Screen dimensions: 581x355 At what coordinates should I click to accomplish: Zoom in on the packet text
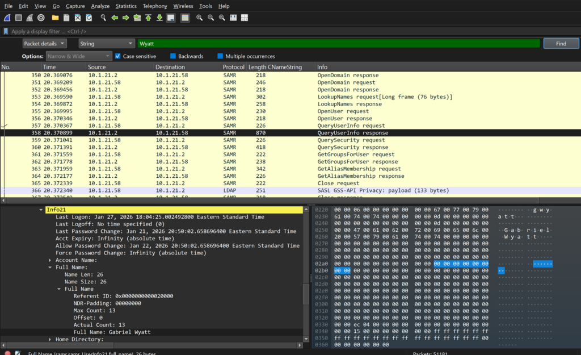coord(199,18)
